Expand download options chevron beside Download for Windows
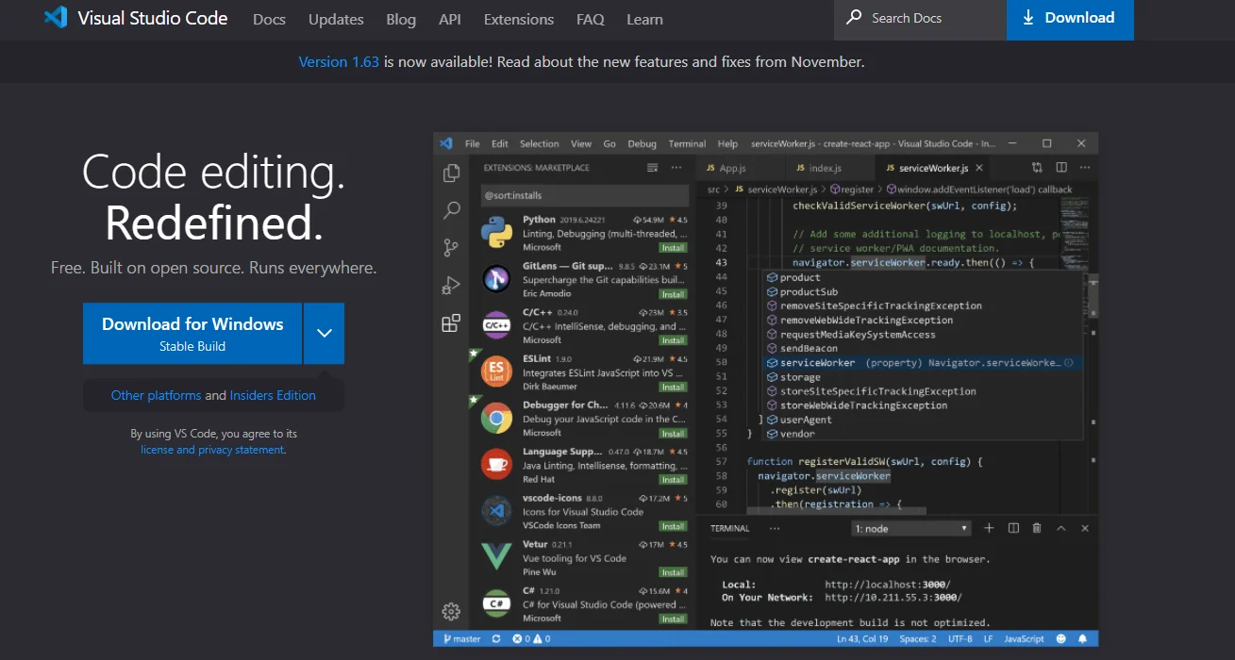The height and width of the screenshot is (660, 1235). [x=325, y=333]
